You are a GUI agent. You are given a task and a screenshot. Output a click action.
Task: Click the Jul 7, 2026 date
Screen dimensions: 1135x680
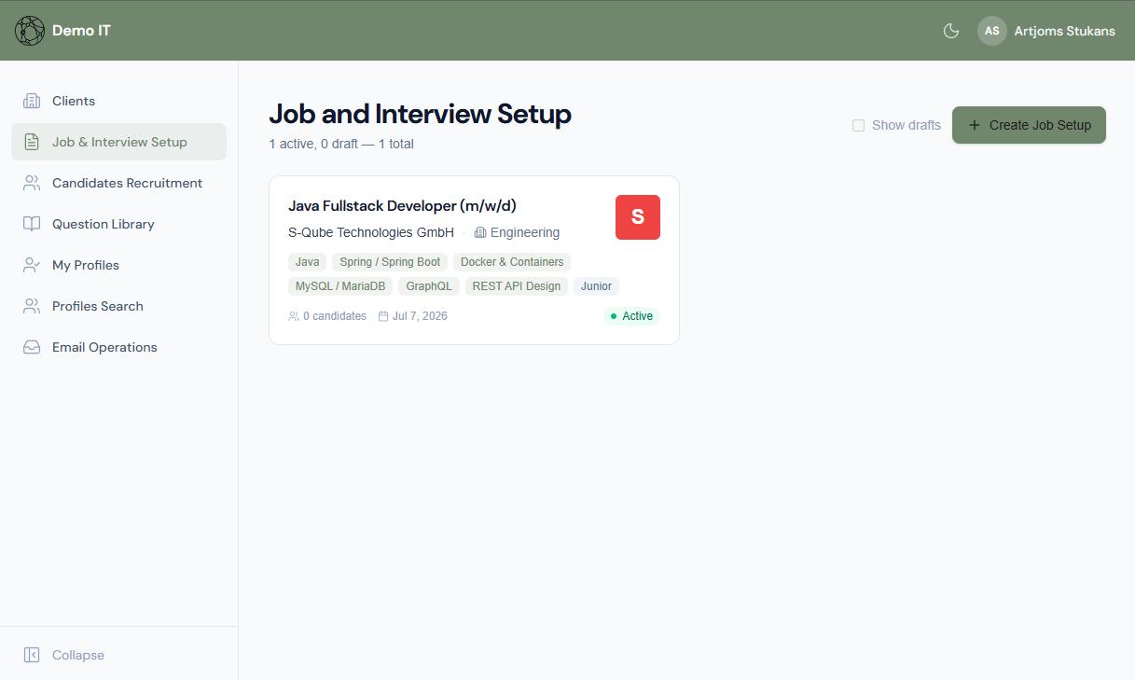[x=420, y=316]
